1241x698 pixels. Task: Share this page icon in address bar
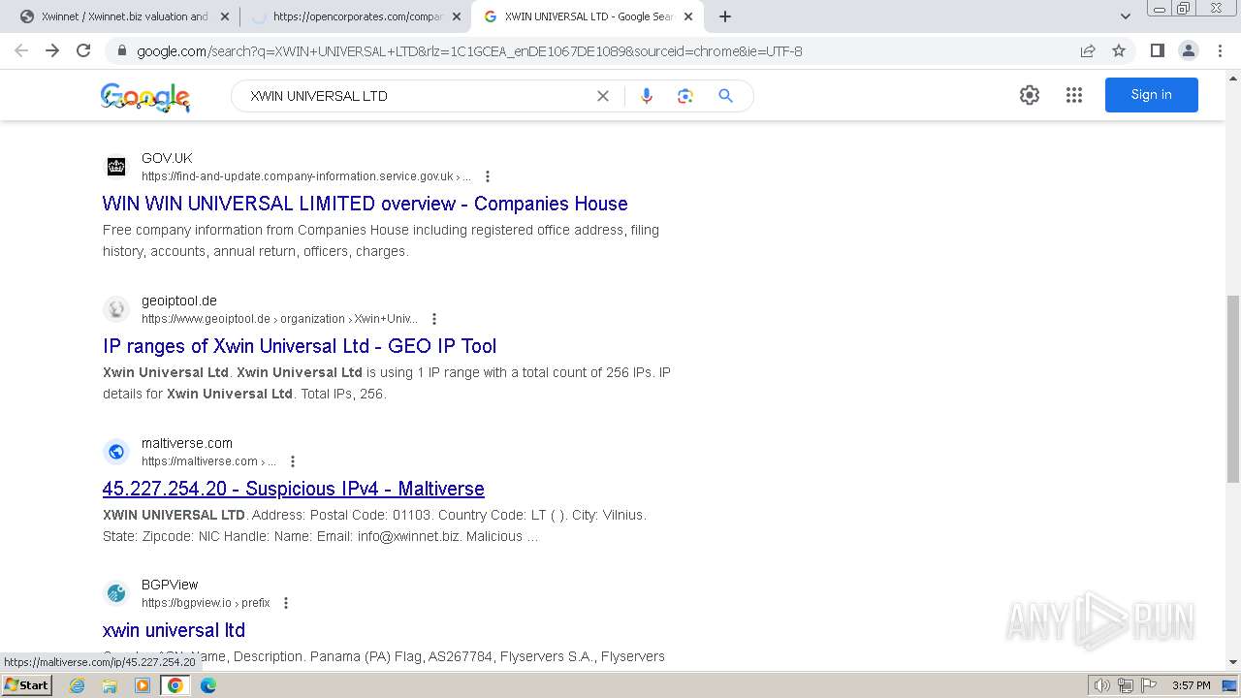coord(1088,50)
